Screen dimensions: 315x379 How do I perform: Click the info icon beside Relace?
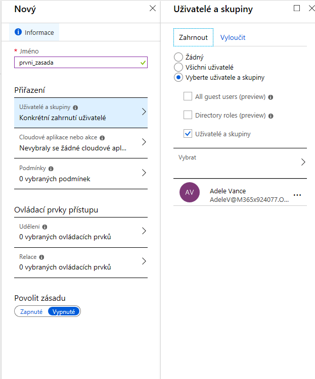coord(41,257)
